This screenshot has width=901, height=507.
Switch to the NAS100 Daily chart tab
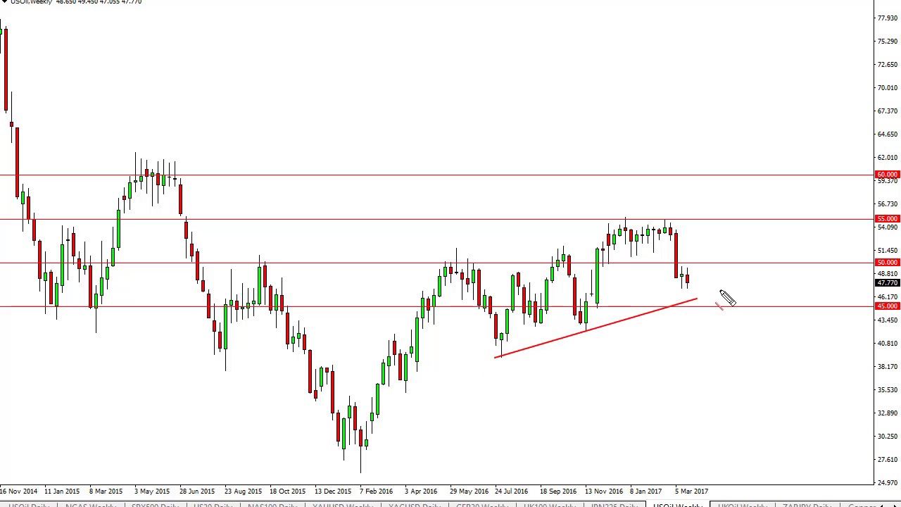click(272, 506)
